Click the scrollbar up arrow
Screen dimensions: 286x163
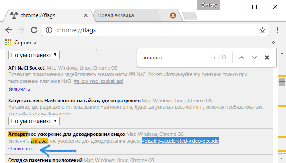point(281,53)
